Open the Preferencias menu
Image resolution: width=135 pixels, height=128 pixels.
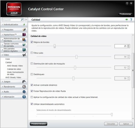click(125, 14)
